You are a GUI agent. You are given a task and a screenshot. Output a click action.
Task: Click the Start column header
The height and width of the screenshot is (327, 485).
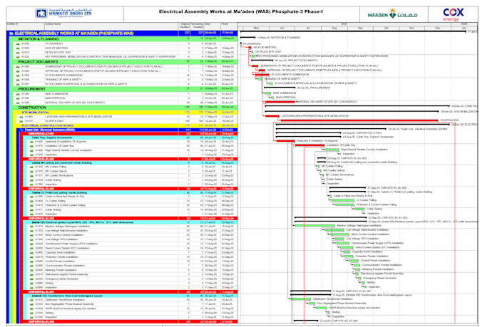coord(212,26)
